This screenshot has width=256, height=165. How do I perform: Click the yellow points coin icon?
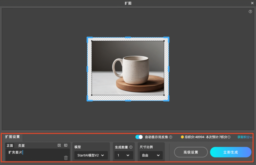(182, 137)
